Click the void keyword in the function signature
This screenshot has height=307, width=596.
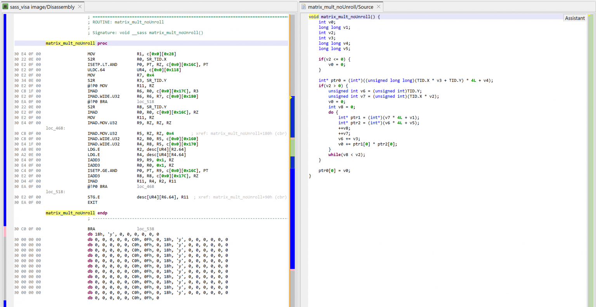point(313,16)
